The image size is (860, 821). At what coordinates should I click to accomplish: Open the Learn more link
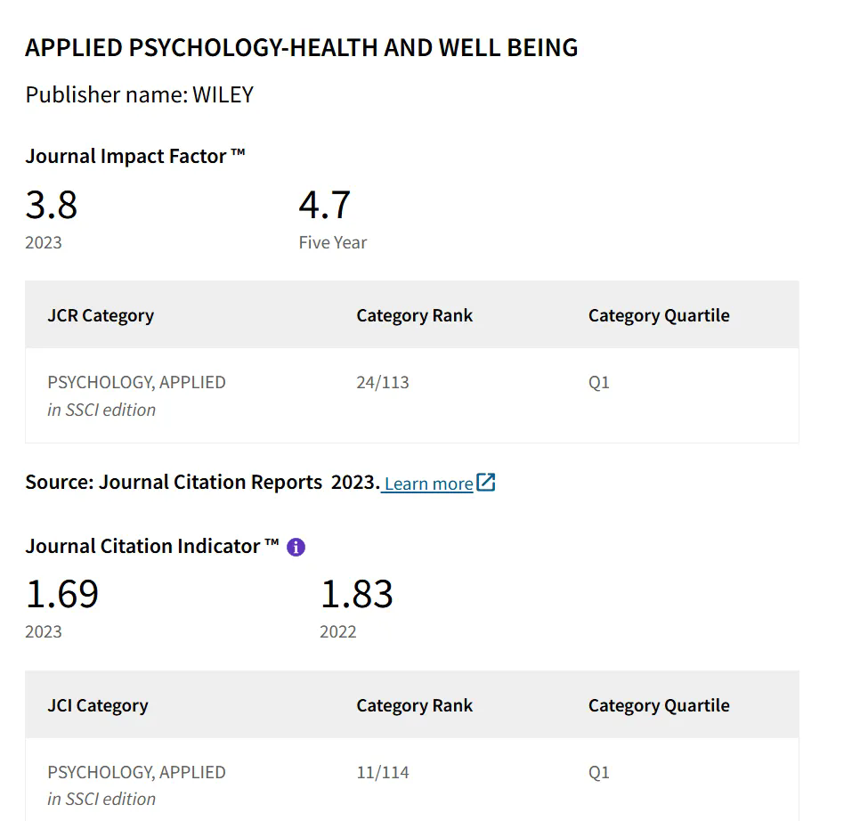pos(428,484)
